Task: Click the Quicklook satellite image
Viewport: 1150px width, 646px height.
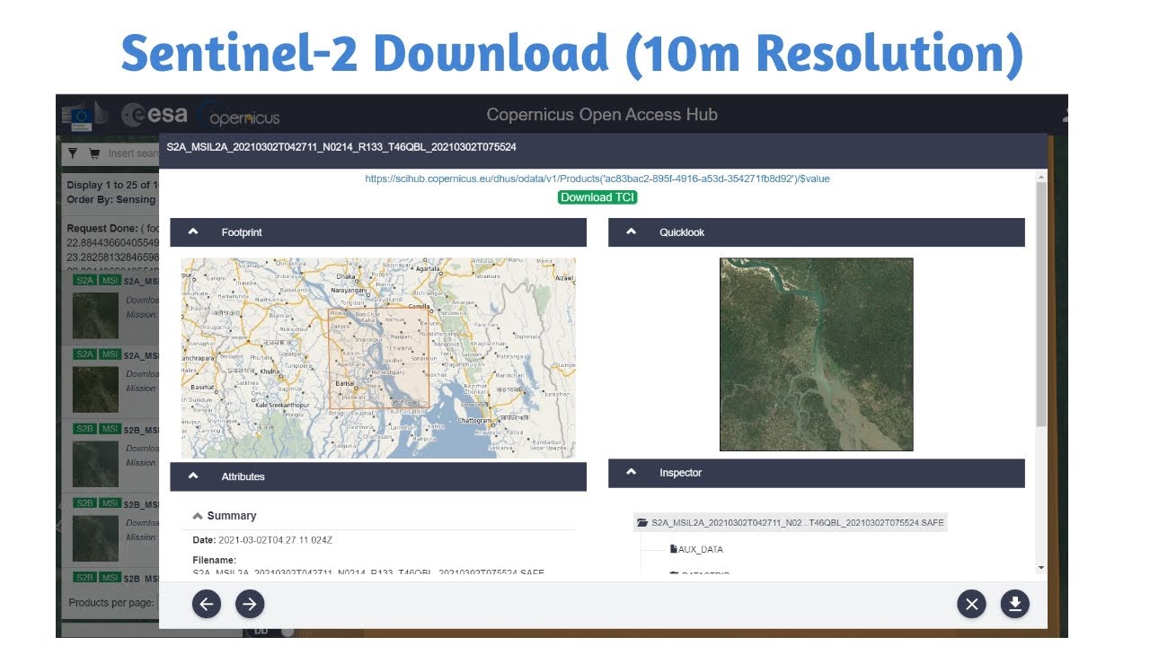Action: (817, 354)
